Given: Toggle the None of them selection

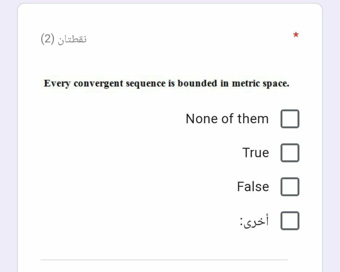Looking at the screenshot, I should (x=290, y=118).
